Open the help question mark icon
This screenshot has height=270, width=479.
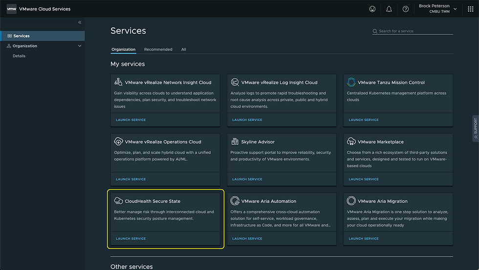405,9
